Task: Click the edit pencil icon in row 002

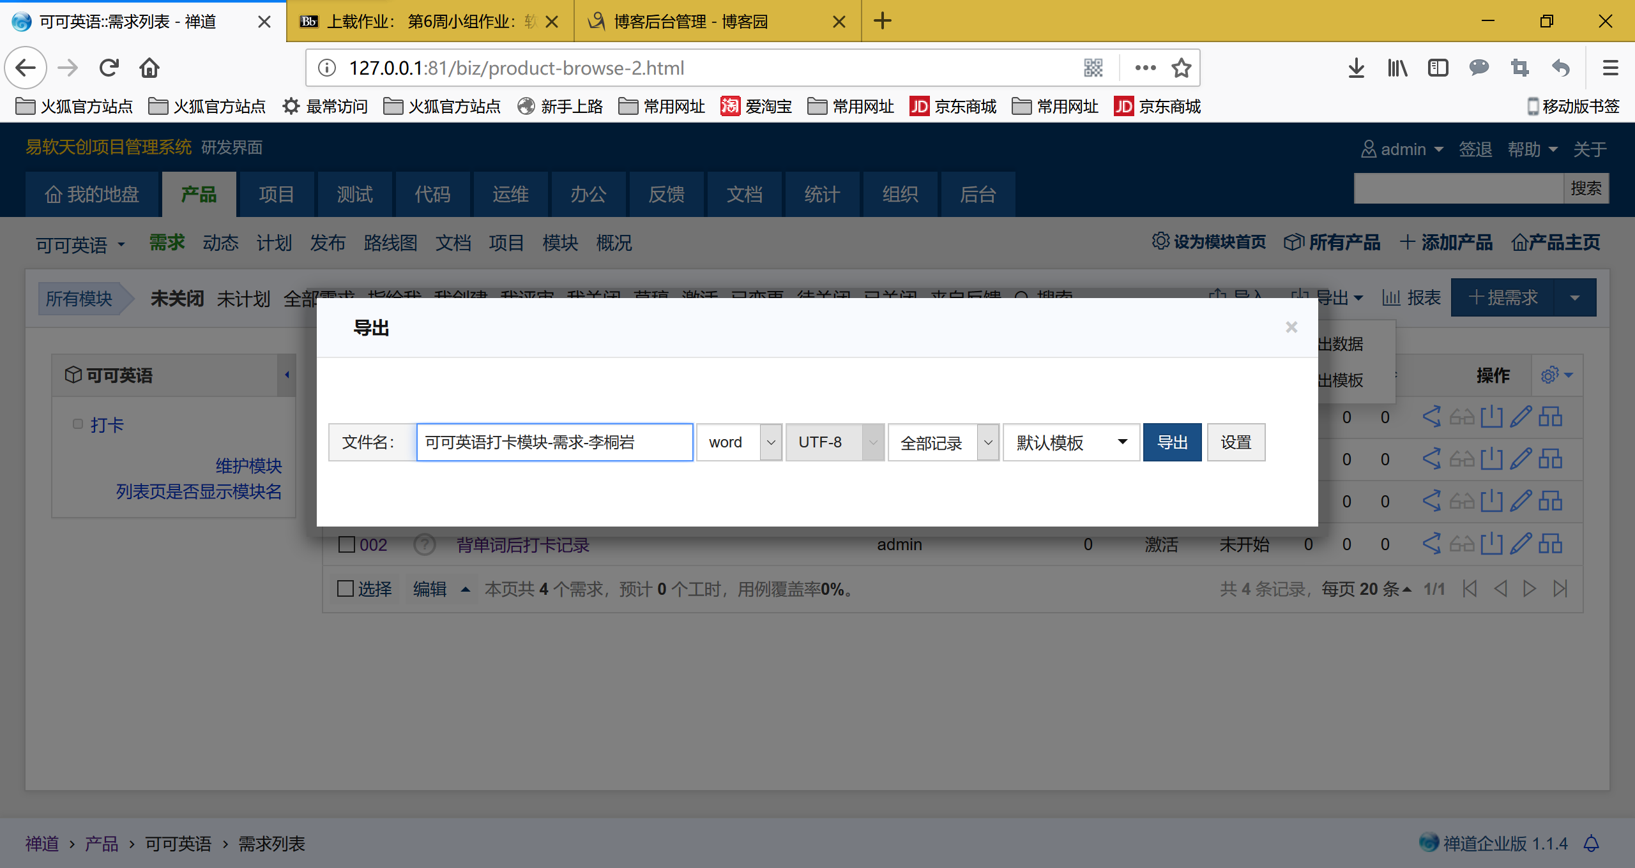Action: click(x=1521, y=544)
